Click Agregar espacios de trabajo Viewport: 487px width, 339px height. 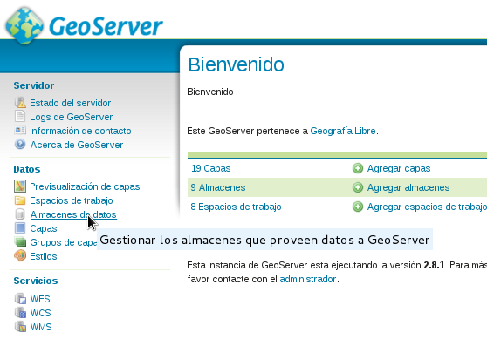pos(427,207)
